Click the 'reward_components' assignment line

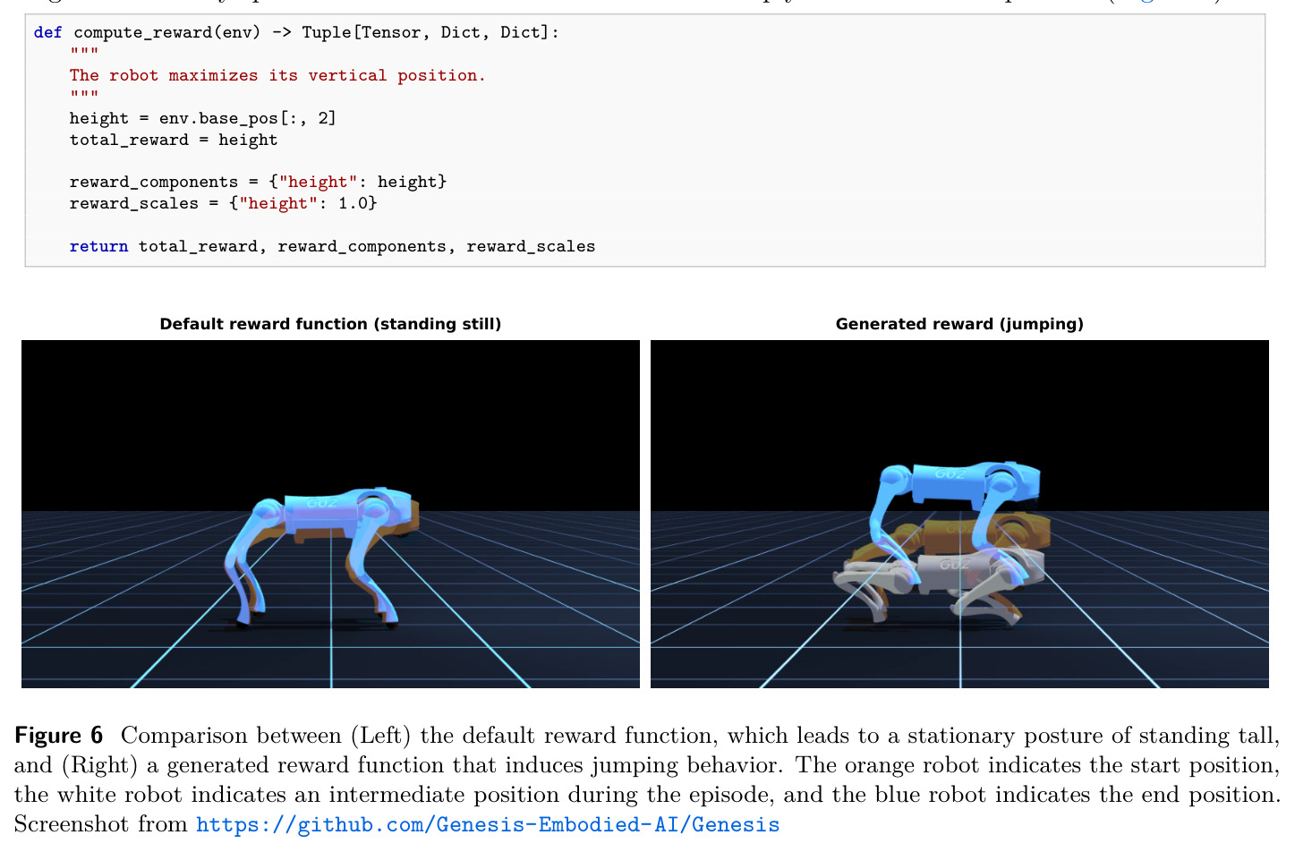[258, 182]
